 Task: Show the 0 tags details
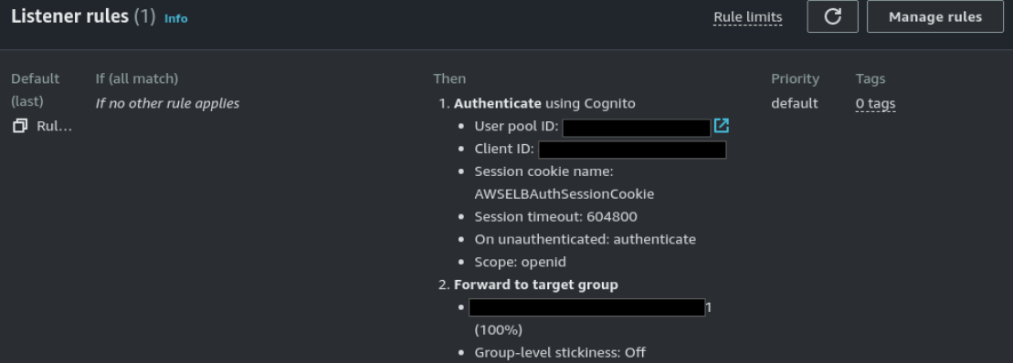(875, 103)
